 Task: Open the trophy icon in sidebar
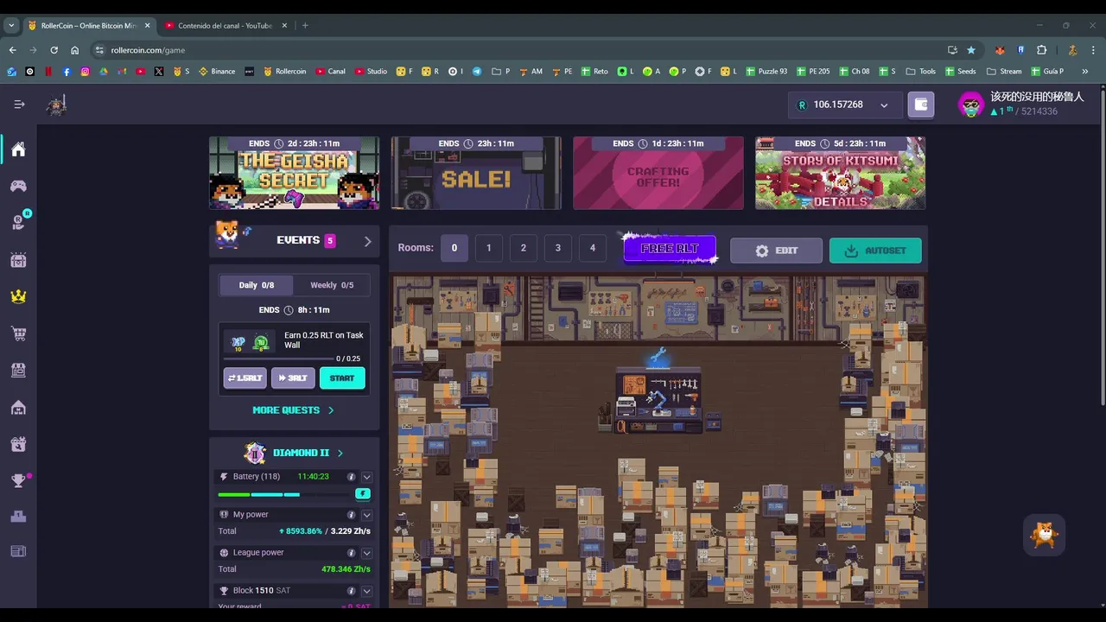(x=18, y=481)
